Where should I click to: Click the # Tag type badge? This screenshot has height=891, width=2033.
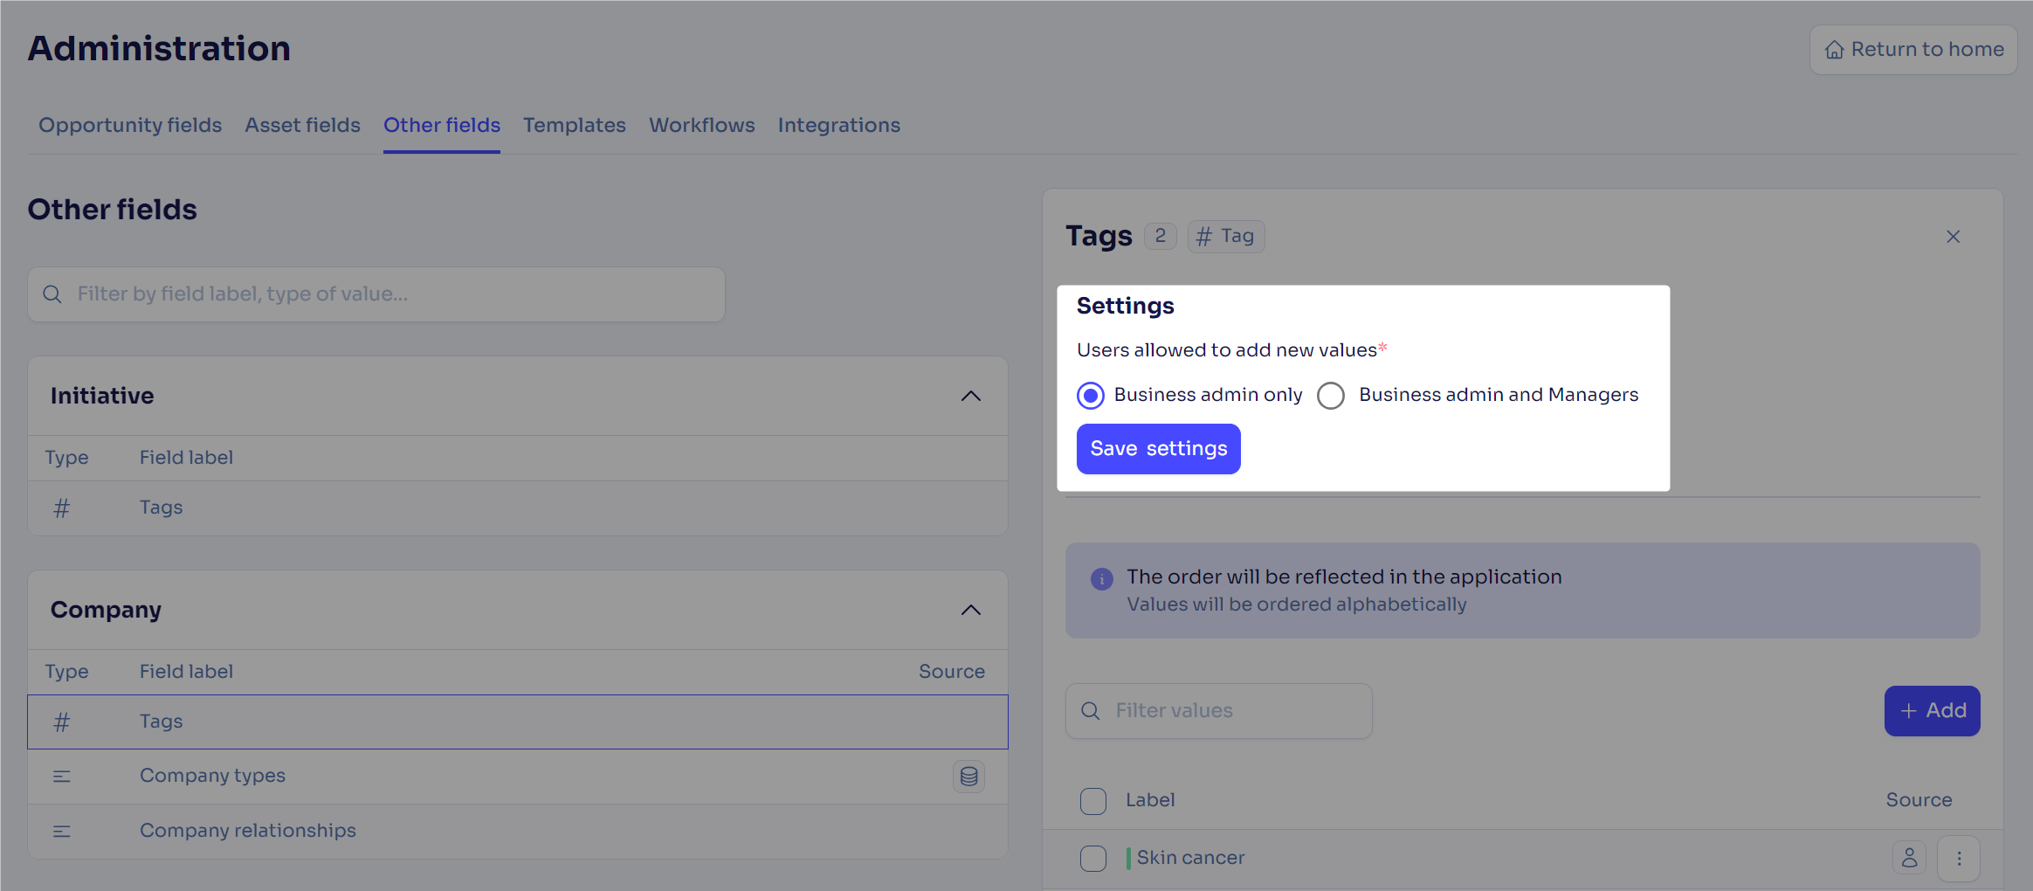(1226, 237)
